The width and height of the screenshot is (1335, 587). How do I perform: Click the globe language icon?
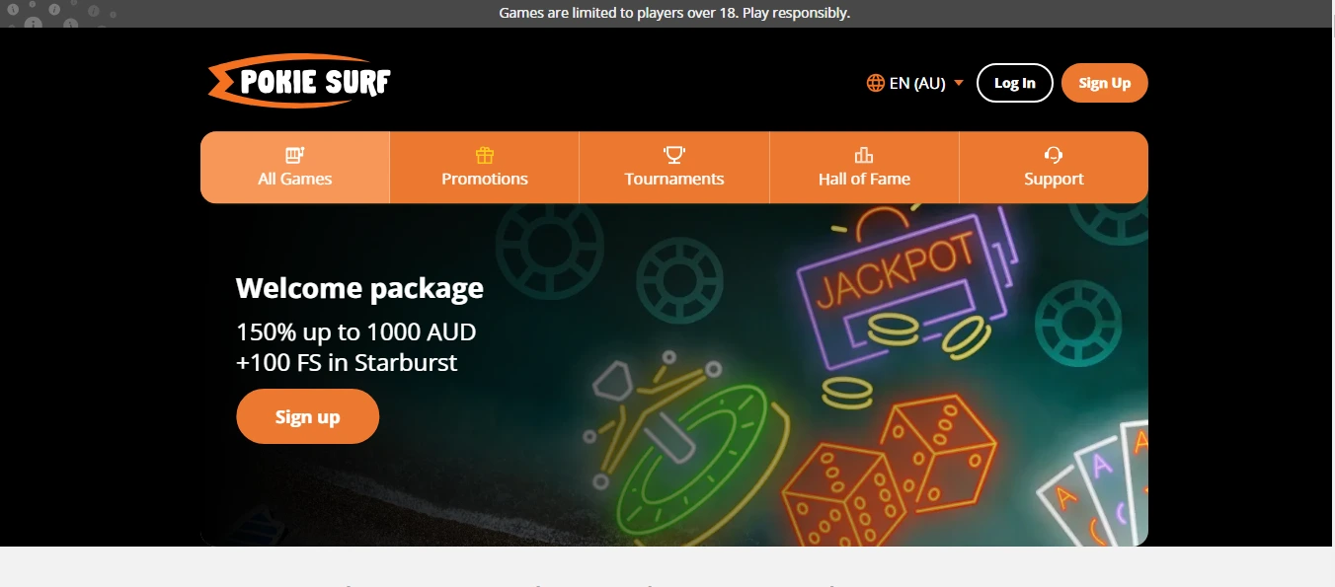[x=876, y=83]
